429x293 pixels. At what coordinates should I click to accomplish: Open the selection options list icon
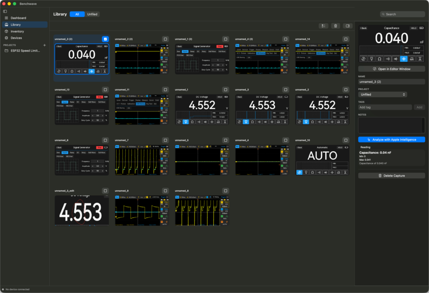click(x=323, y=26)
